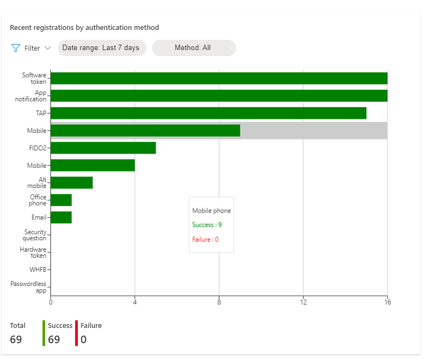Click the Filter funnel icon
The image size is (430, 359).
tap(16, 48)
